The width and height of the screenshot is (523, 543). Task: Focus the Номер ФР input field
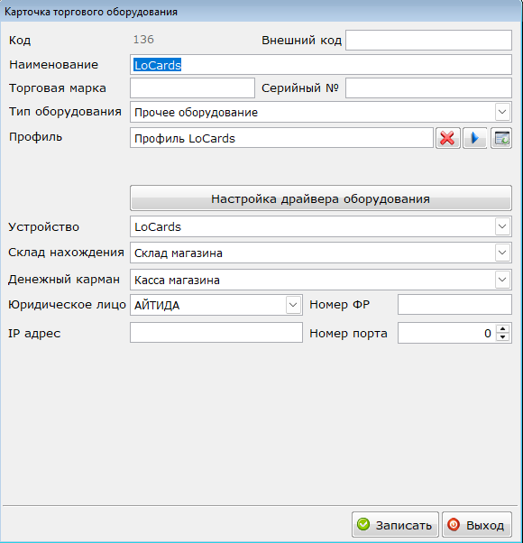pyautogui.click(x=454, y=305)
